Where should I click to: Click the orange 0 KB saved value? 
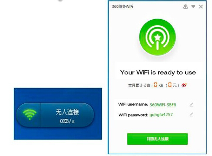tap(155, 85)
